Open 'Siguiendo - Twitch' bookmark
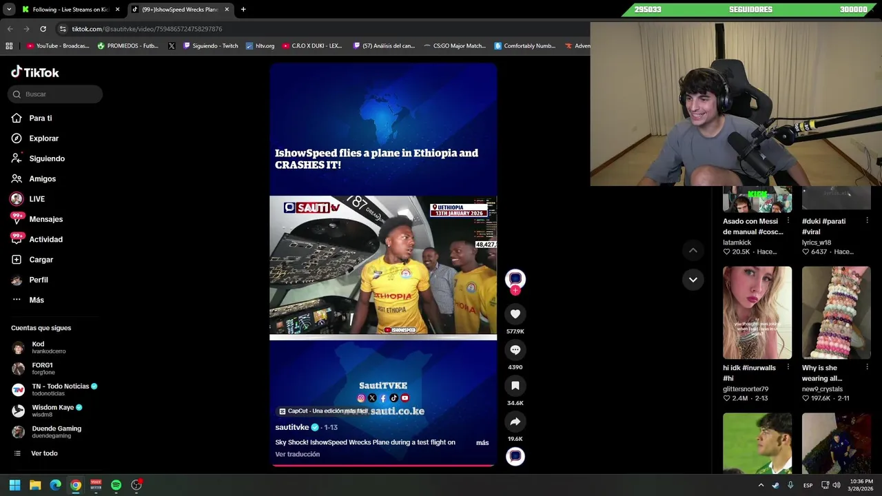The height and width of the screenshot is (496, 882). [x=210, y=46]
